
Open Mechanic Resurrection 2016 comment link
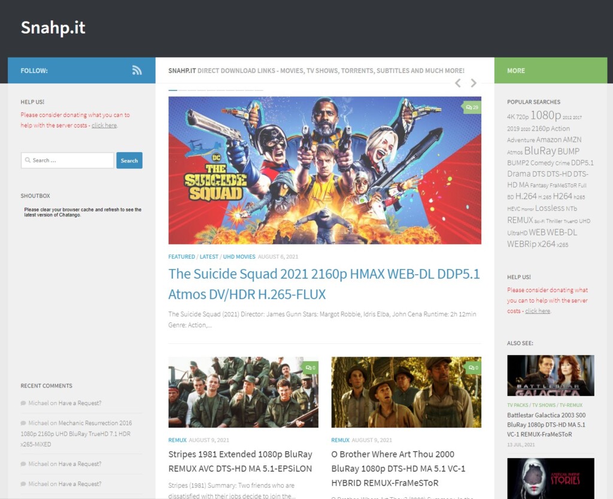point(76,433)
